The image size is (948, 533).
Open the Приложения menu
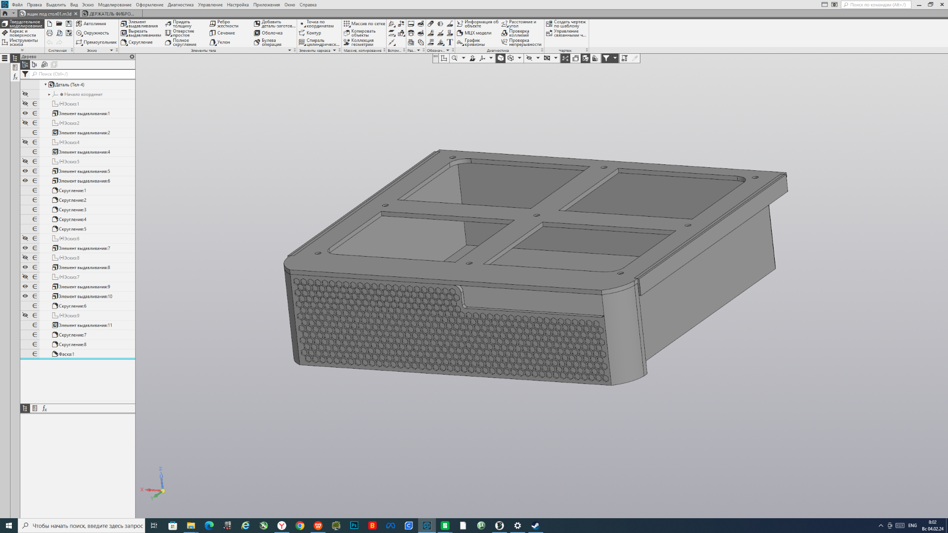(x=267, y=5)
